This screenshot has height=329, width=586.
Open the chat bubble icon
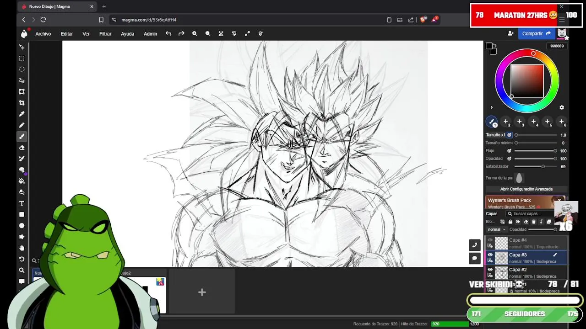[474, 258]
